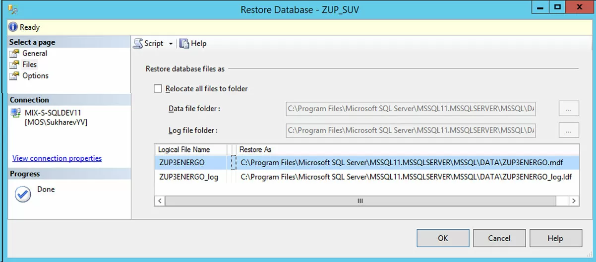596x262 pixels.
Task: Click the Script toolbar icon
Action: (138, 44)
